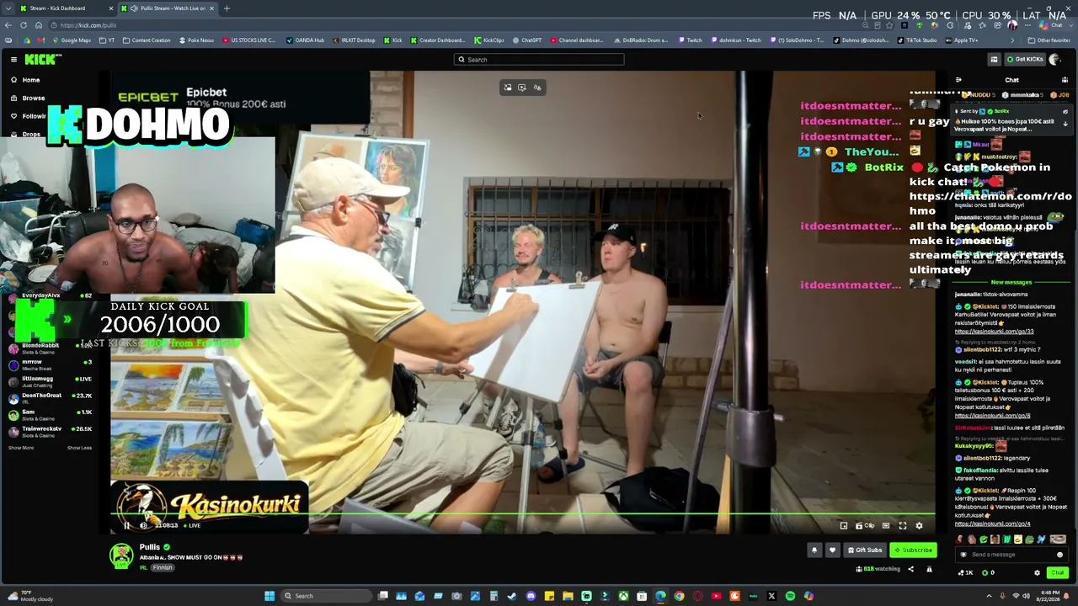The width and height of the screenshot is (1078, 606).
Task: Click the Windows taskbar Search box
Action: (x=326, y=596)
